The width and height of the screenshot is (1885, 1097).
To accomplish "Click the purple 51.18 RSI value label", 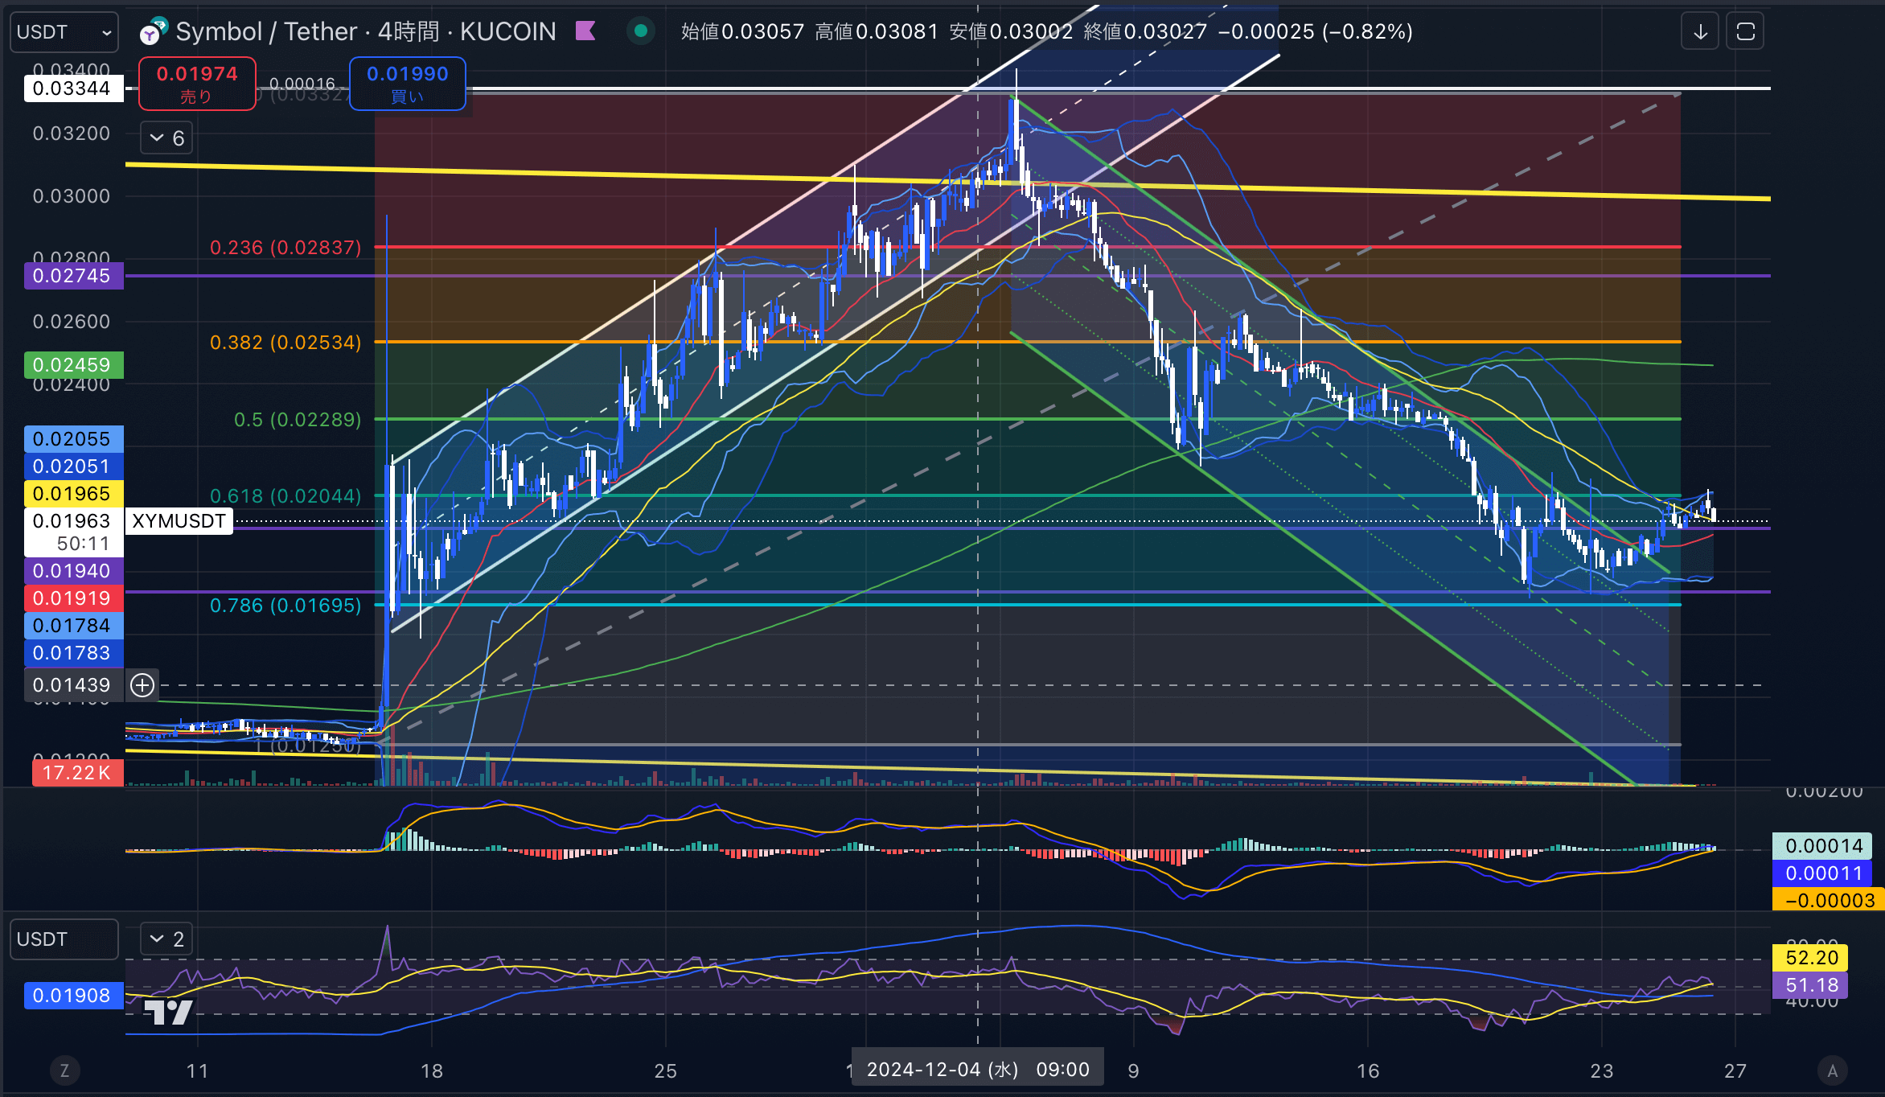I will click(x=1810, y=985).
